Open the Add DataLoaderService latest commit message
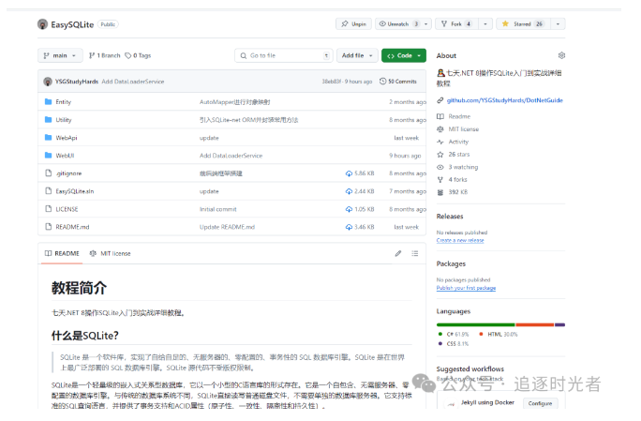The height and width of the screenshot is (421, 641). (x=133, y=82)
